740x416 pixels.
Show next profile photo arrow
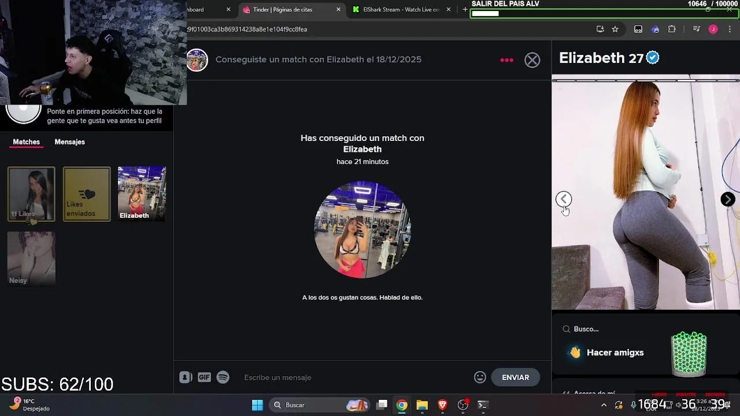click(728, 199)
